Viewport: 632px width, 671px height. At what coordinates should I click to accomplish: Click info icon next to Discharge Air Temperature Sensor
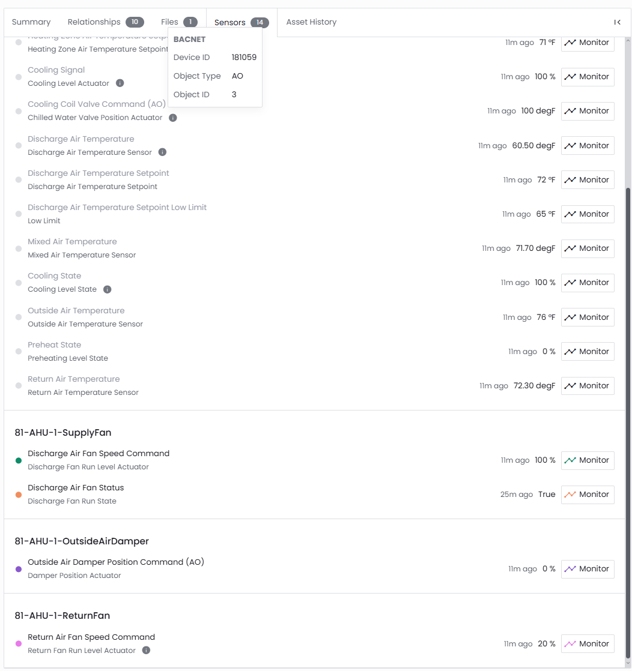click(x=162, y=152)
